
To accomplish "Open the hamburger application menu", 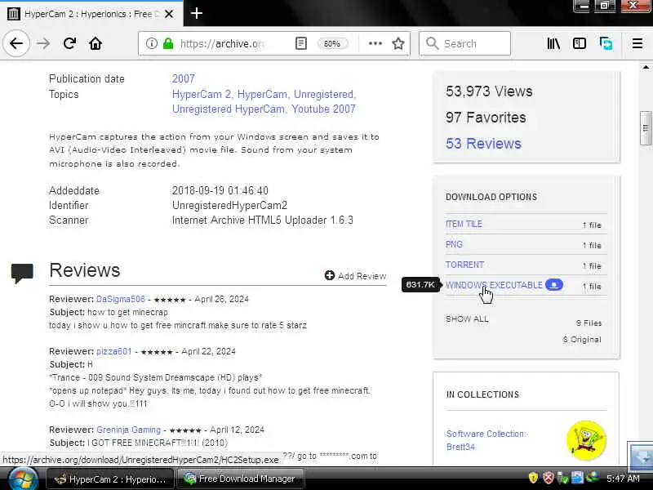I will 637,43.
